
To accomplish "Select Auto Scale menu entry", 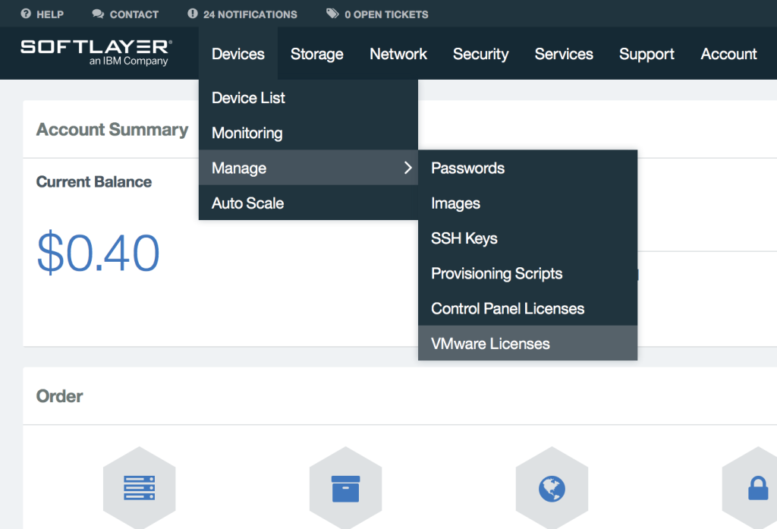I will click(x=308, y=203).
